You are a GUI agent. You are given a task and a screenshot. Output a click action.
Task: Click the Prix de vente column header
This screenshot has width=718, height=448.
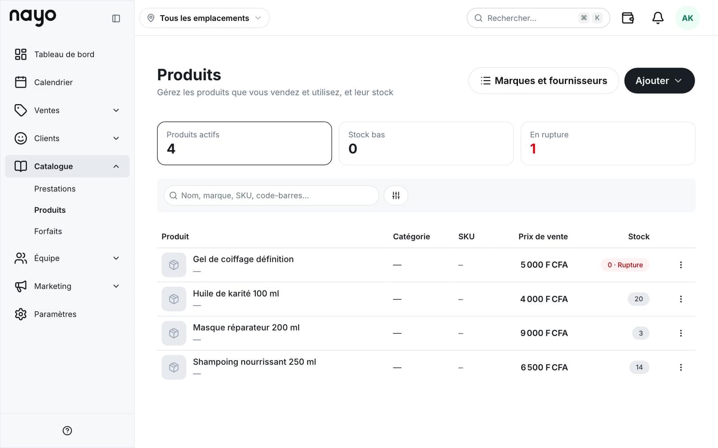pos(543,237)
